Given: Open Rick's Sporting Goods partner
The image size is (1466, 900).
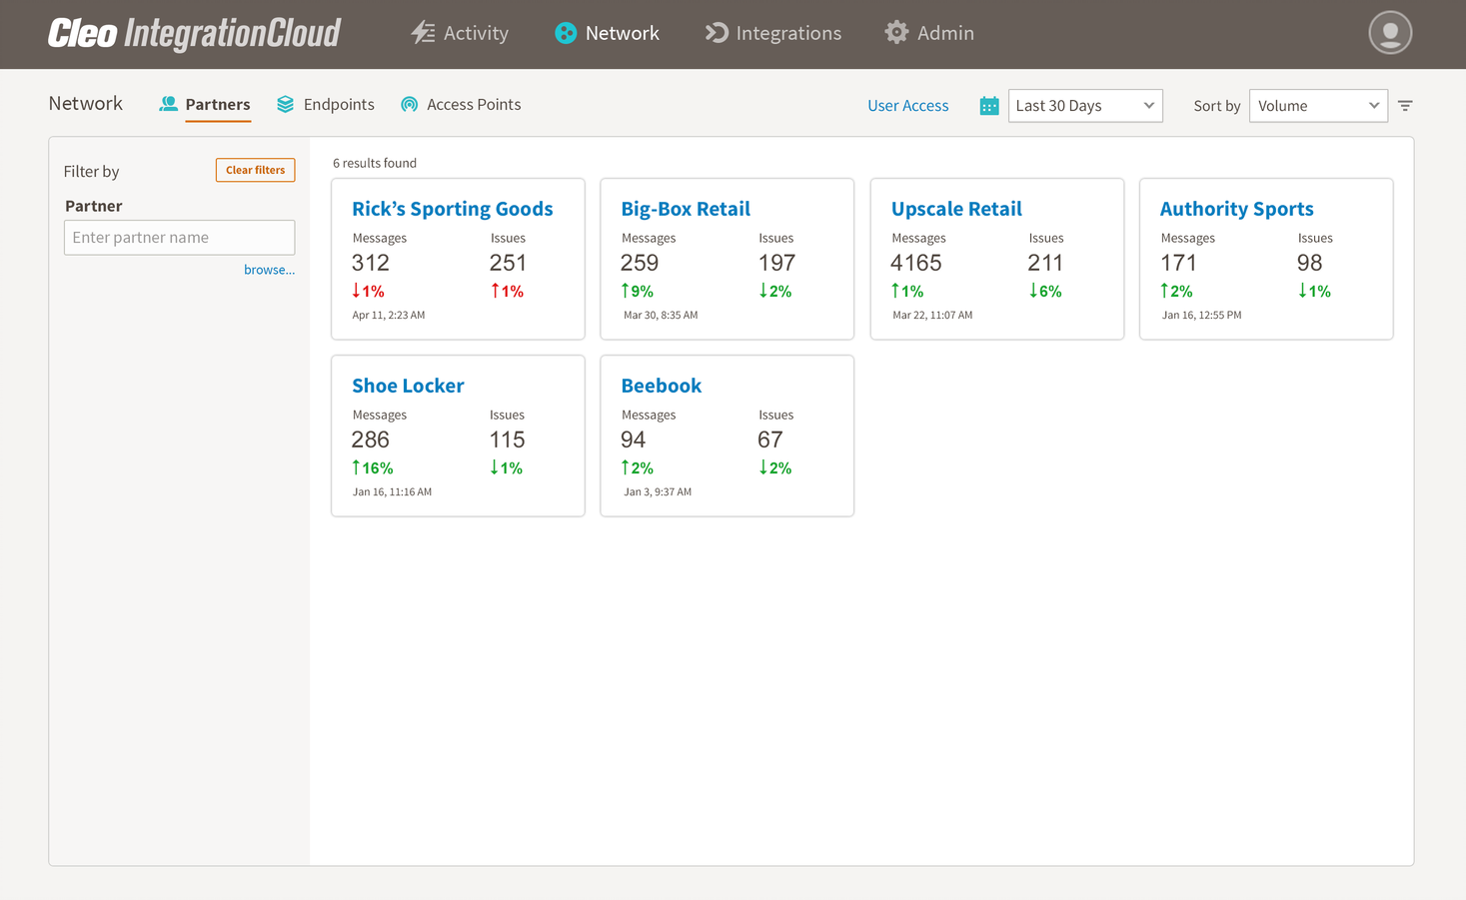Looking at the screenshot, I should [x=452, y=209].
